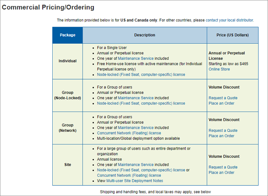Open Concurrent Network (Floating) license in Group Network row
The image size is (268, 196).
click(x=129, y=133)
